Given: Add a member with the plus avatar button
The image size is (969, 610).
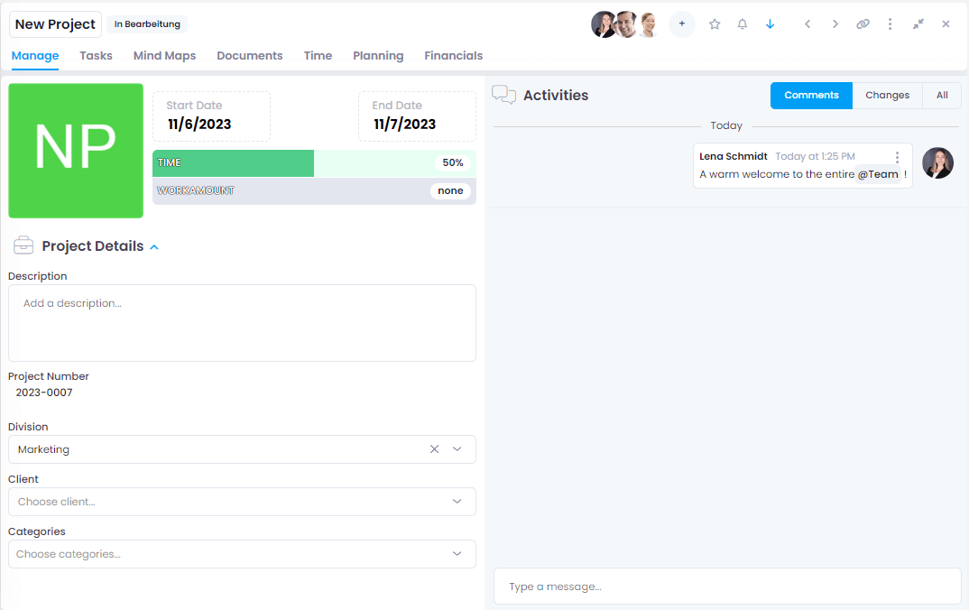Looking at the screenshot, I should pyautogui.click(x=681, y=23).
